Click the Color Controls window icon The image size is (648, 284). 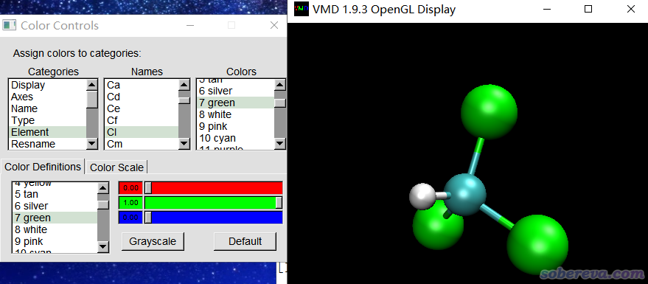[9, 25]
